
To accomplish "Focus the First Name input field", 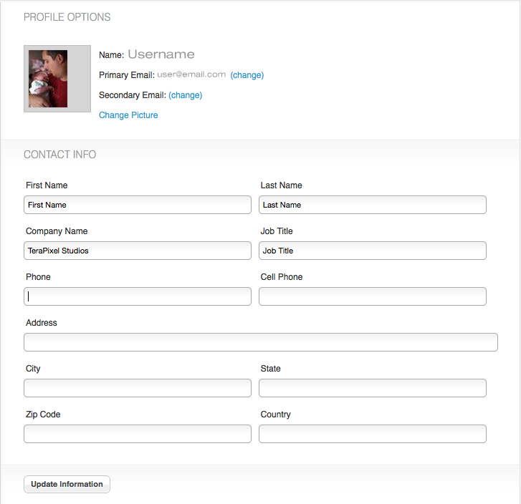I will click(138, 205).
